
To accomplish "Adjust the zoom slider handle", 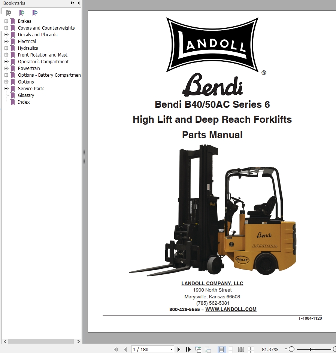I will (x=311, y=349).
